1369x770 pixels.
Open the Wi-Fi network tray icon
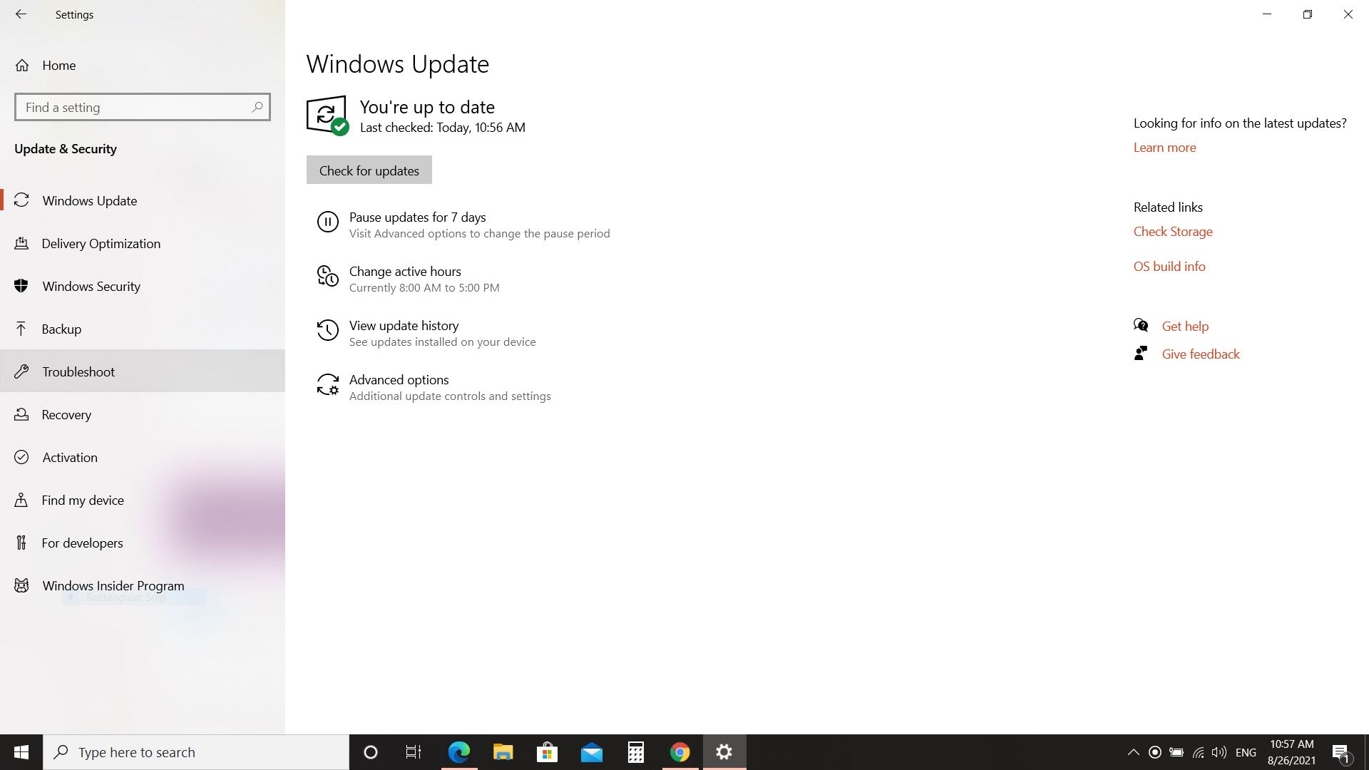coord(1199,752)
